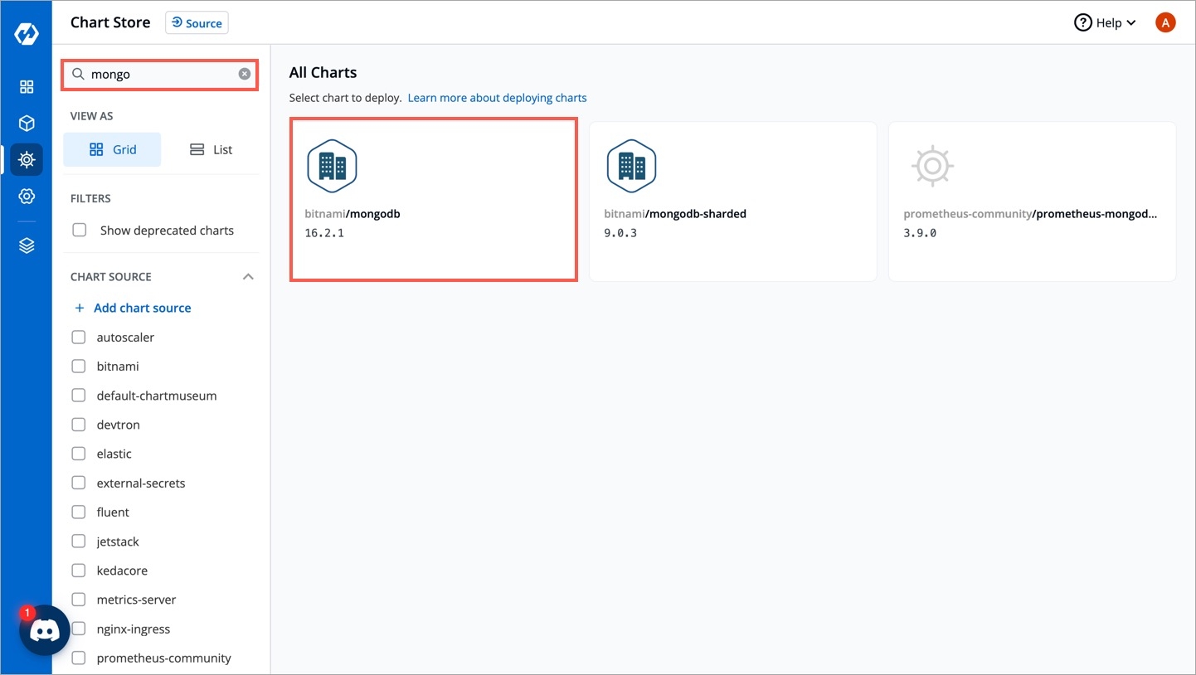Open Learn more about deploying charts link
Screen dimensions: 1196x675
[497, 98]
